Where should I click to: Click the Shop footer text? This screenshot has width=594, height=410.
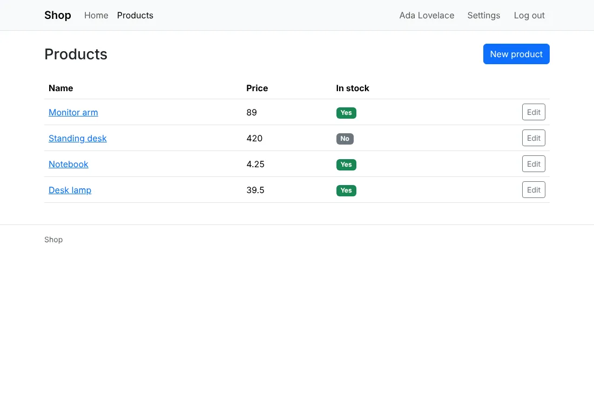[x=53, y=240]
